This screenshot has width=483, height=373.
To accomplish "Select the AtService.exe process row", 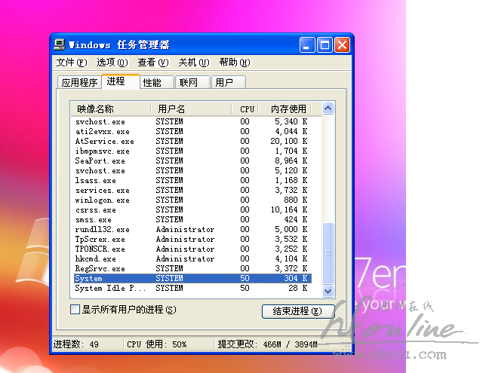I will (x=104, y=141).
